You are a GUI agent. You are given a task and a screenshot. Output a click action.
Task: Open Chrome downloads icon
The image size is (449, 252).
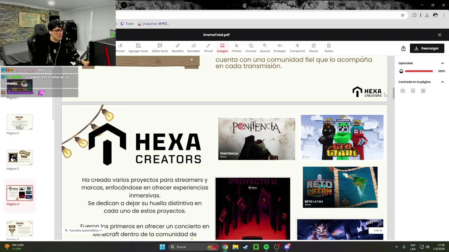point(427,15)
